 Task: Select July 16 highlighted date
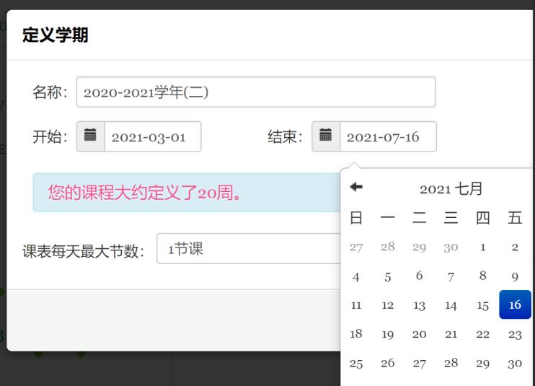coord(515,304)
